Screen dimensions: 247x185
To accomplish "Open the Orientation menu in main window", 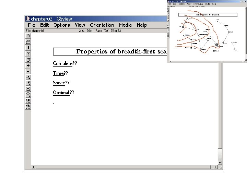I will (102, 25).
